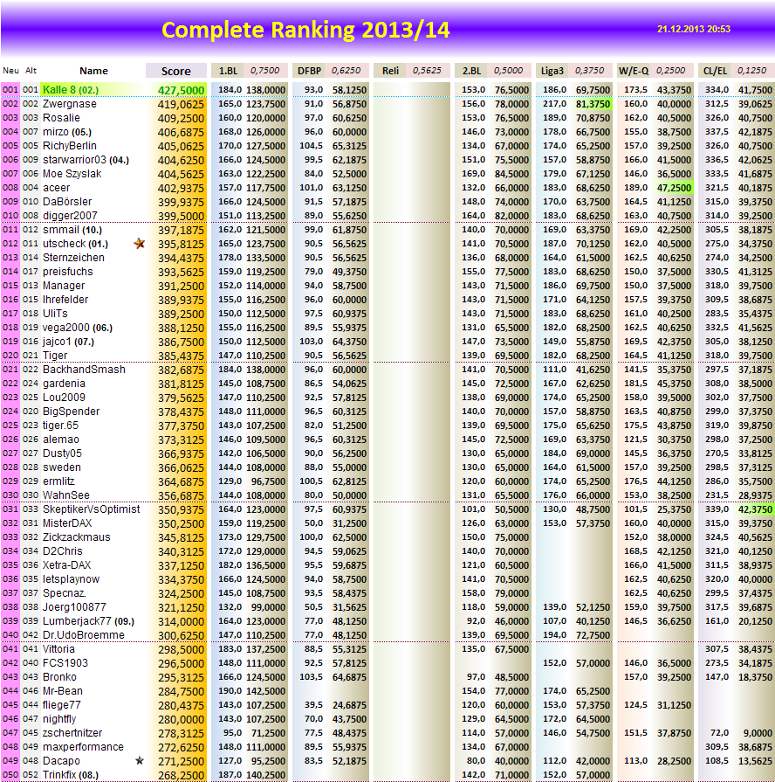Select player name Sternzeichen

[73, 258]
